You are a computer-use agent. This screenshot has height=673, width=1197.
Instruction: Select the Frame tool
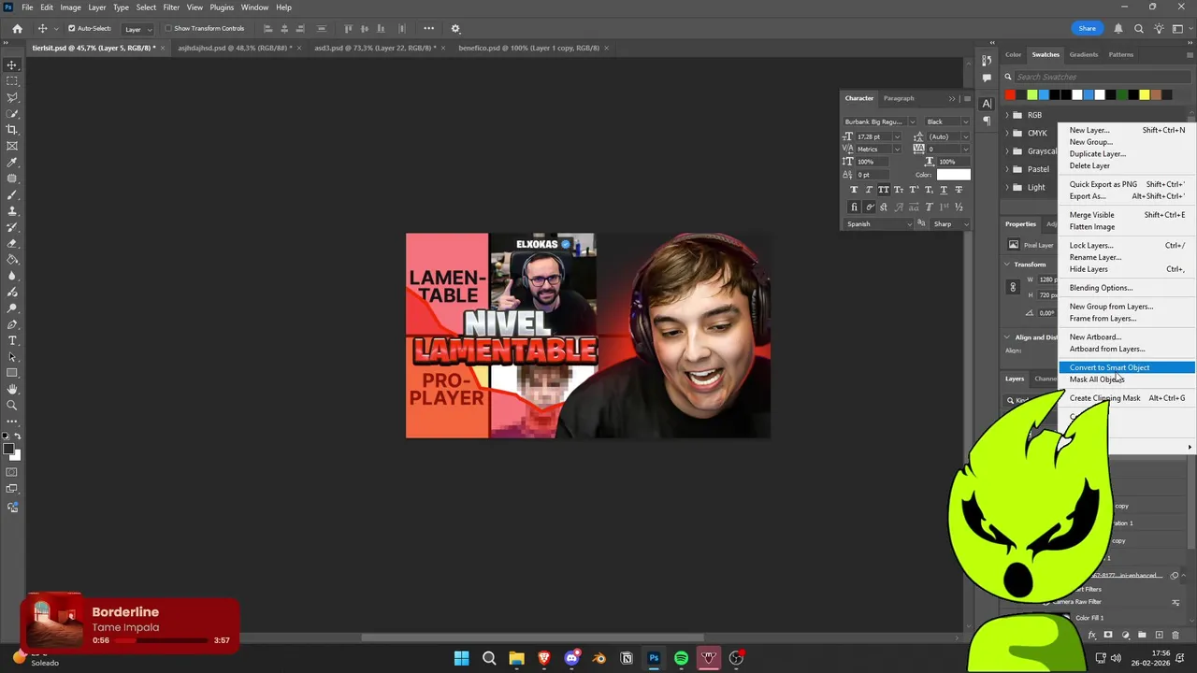pos(12,146)
